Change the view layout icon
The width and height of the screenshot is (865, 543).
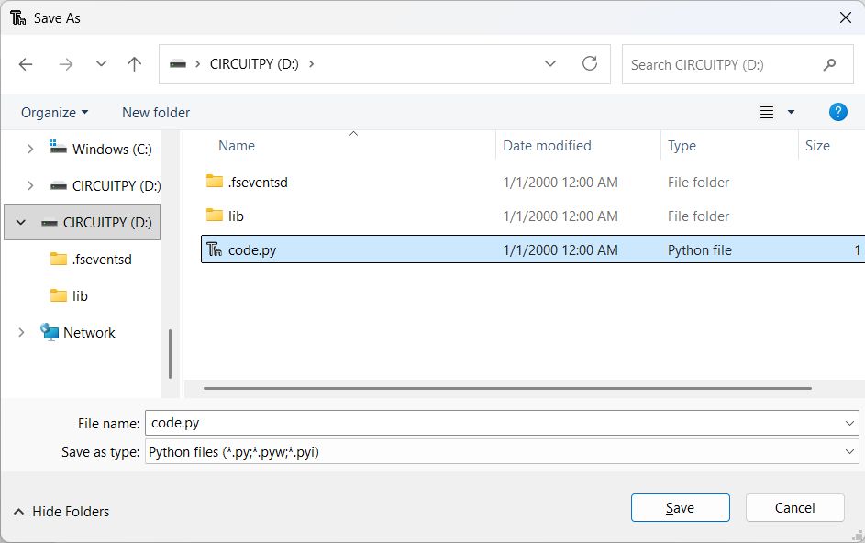[x=766, y=113]
